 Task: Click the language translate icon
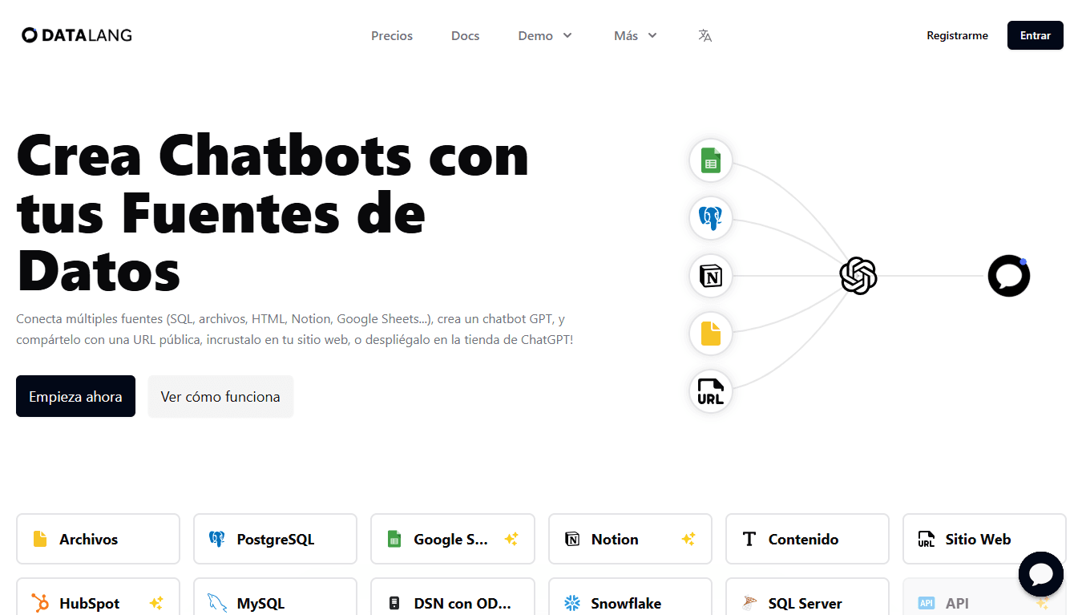[x=705, y=35]
